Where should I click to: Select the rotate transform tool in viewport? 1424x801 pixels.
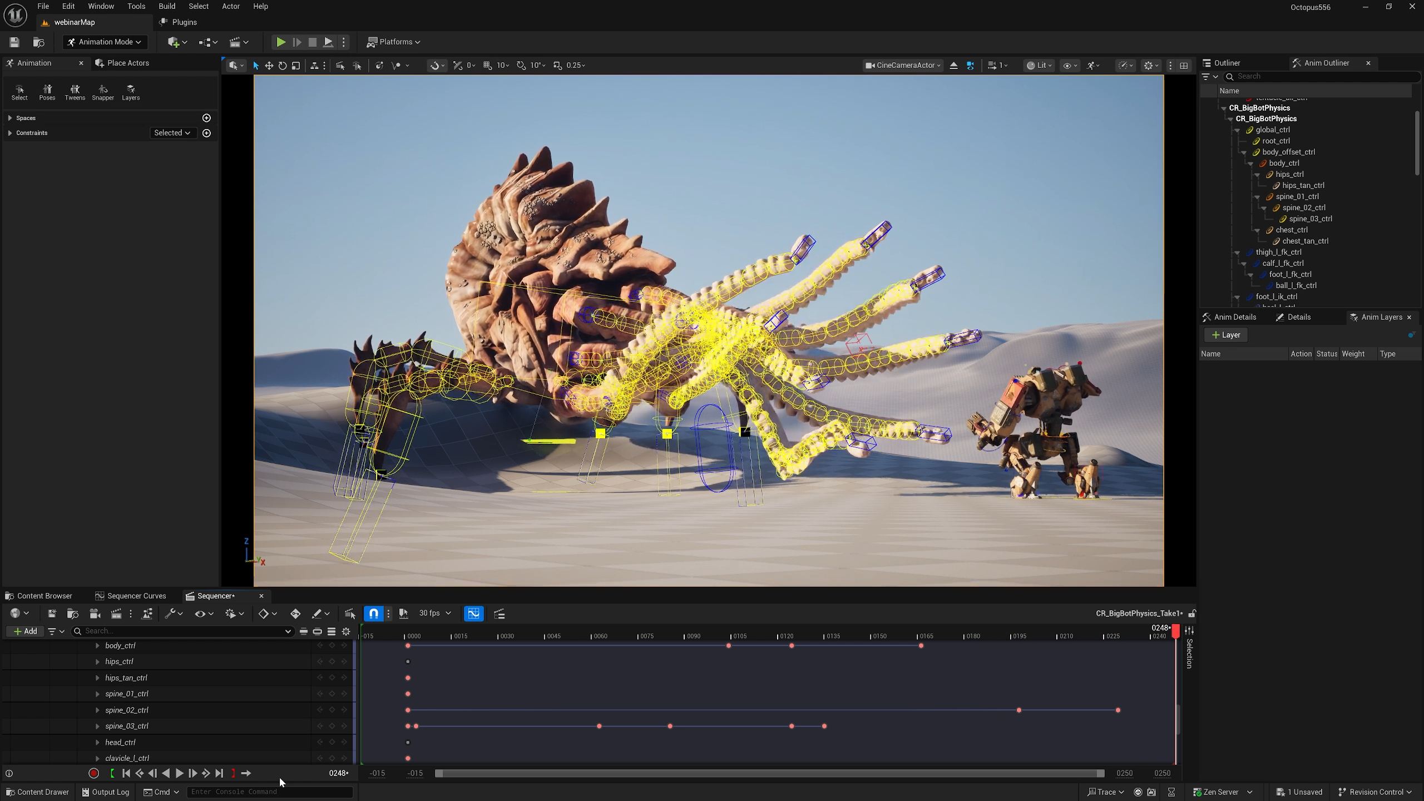click(x=282, y=65)
